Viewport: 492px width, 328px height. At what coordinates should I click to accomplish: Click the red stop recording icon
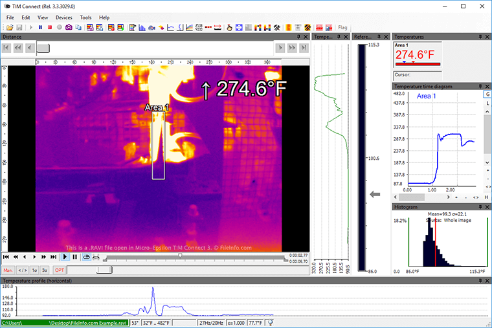[50, 28]
